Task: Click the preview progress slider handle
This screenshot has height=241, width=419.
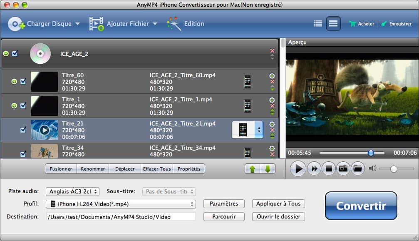Action: coord(371,153)
